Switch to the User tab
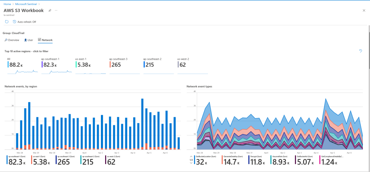This screenshot has height=172, width=370. pos(29,40)
